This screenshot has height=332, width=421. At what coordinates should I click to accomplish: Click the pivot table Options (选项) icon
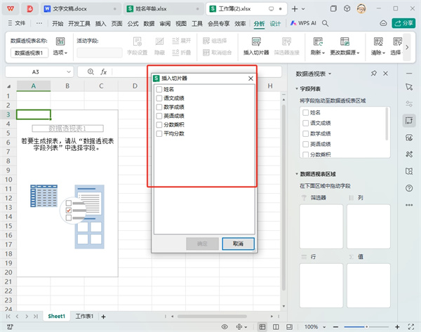click(60, 41)
